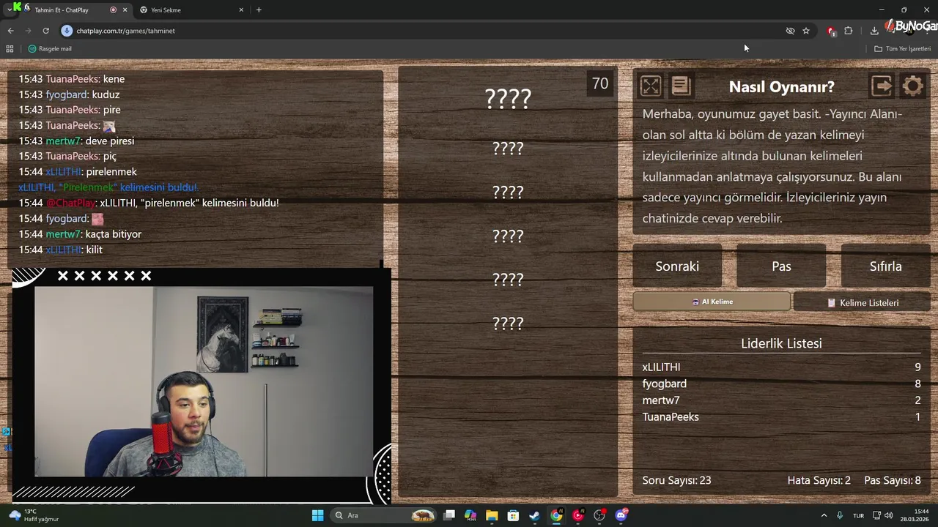Open File Explorer from taskbar
Viewport: 938px width, 527px height.
click(492, 515)
